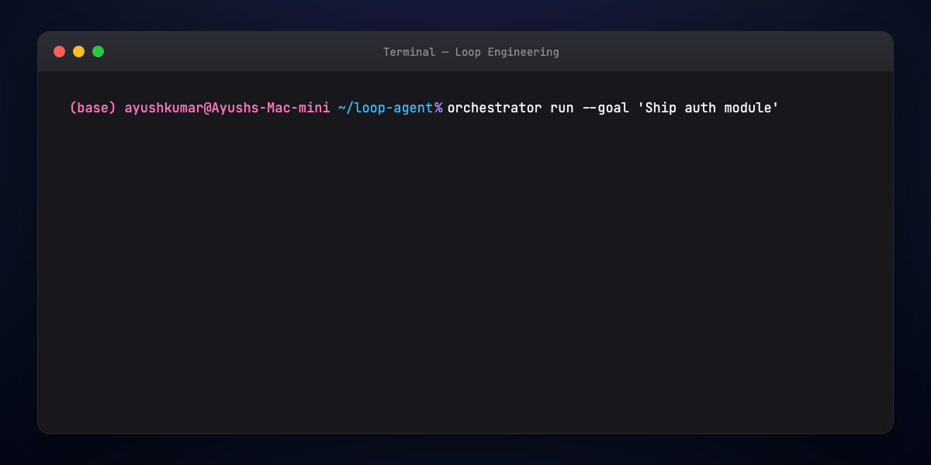Minimize the window using the yellow button

78,52
